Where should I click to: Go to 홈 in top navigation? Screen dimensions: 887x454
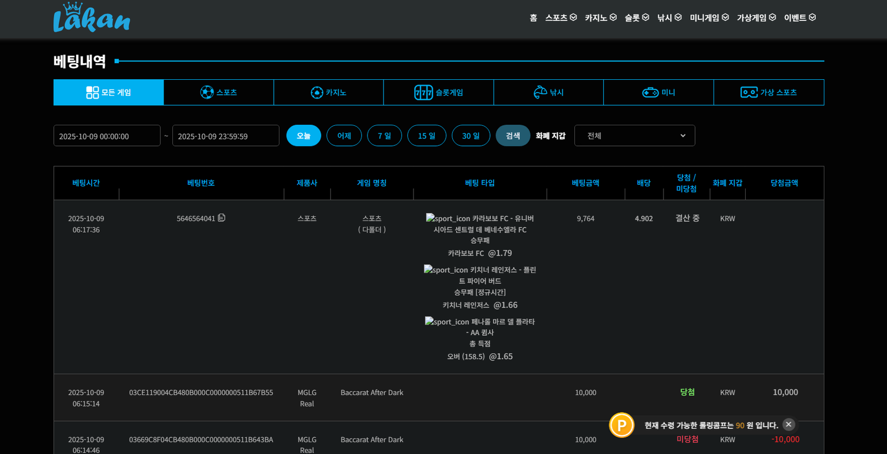533,18
